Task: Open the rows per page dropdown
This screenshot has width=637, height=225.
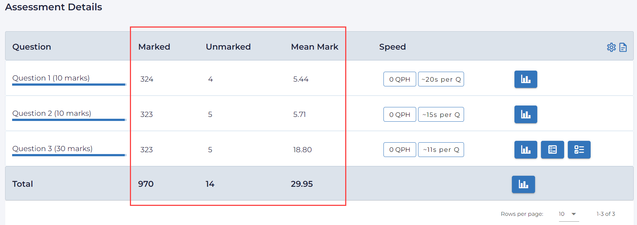Action: point(567,214)
